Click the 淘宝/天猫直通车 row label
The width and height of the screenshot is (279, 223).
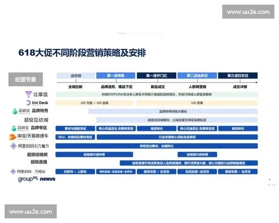tap(33, 136)
